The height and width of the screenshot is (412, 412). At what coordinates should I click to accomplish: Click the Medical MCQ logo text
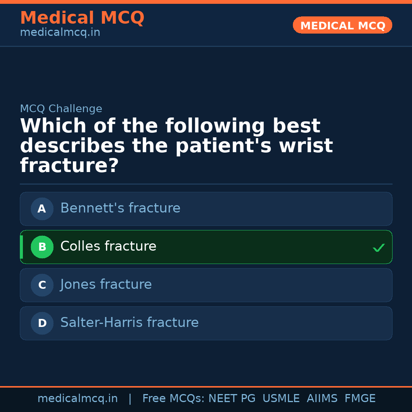[82, 18]
